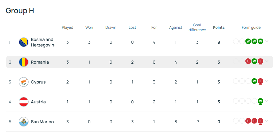
Task: Click the Austria flag icon
Action: click(x=24, y=102)
